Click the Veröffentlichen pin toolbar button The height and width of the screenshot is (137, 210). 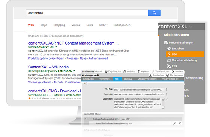click(x=160, y=71)
